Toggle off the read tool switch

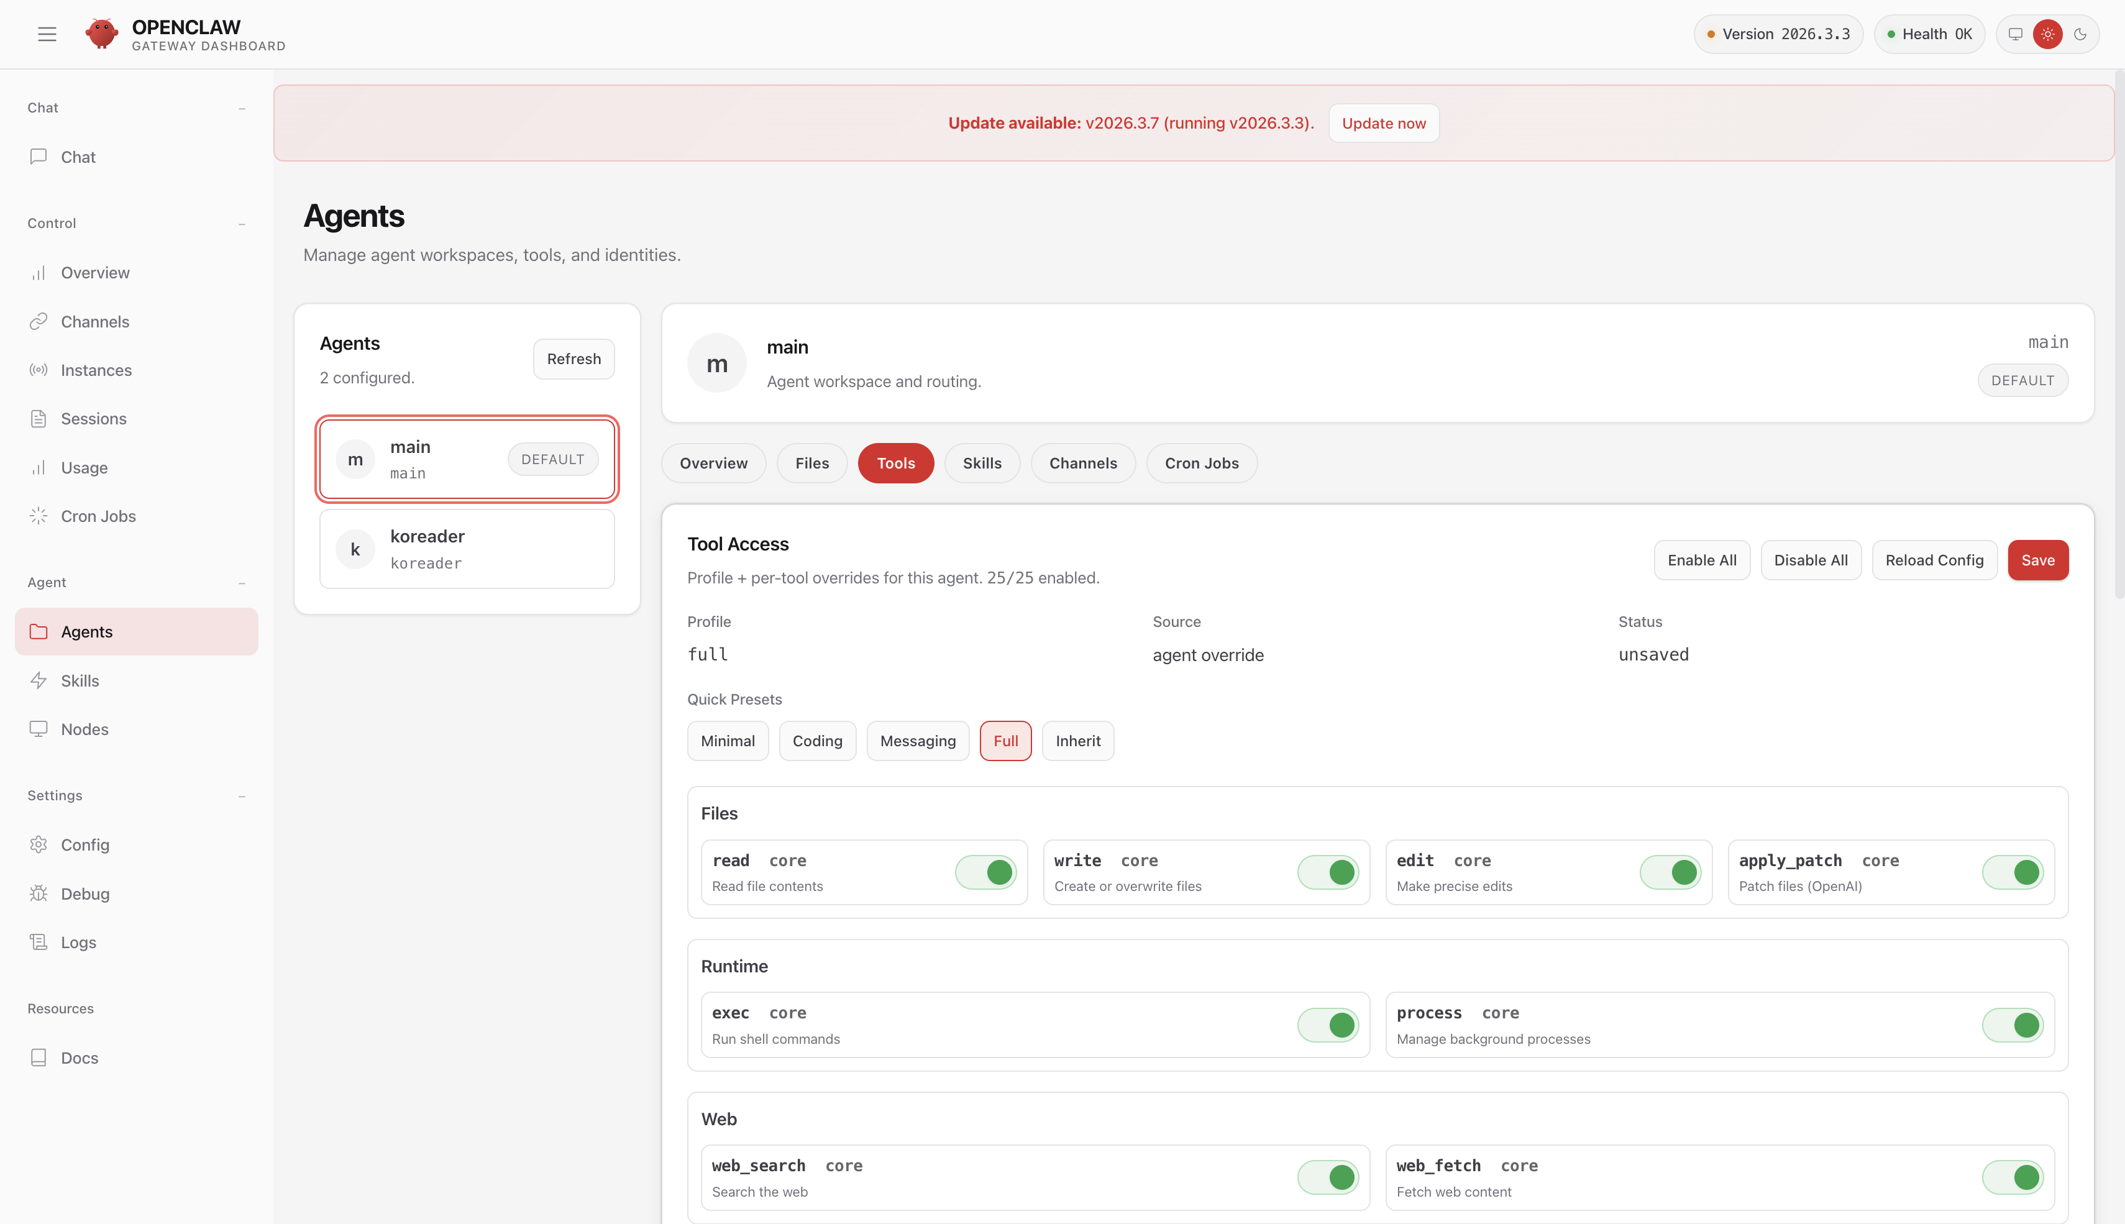[986, 872]
